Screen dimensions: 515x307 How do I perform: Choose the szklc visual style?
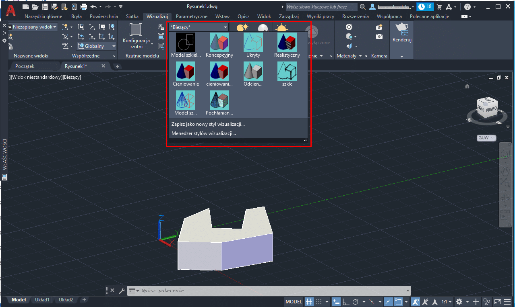click(287, 74)
